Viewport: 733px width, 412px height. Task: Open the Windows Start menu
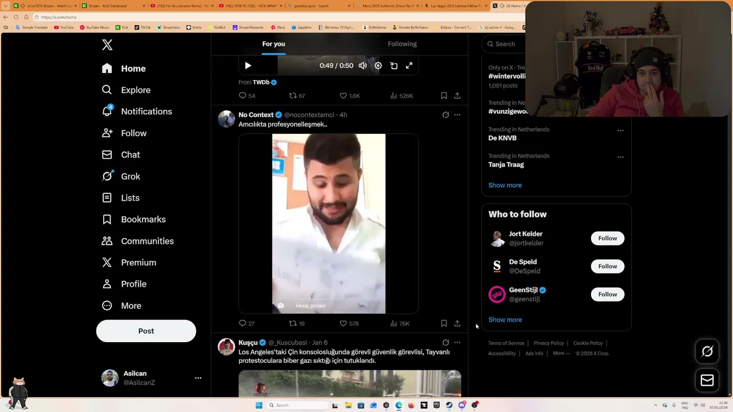pos(259,405)
